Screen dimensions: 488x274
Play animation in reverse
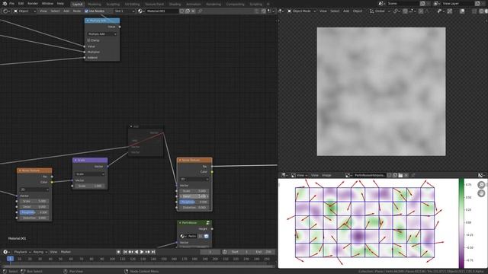pos(136,252)
